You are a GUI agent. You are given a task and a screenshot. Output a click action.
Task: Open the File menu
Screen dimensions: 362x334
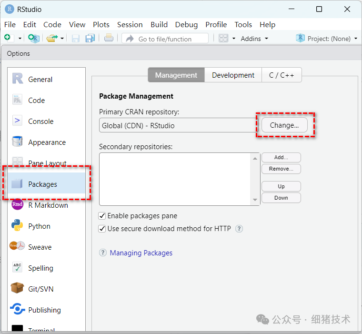point(10,24)
